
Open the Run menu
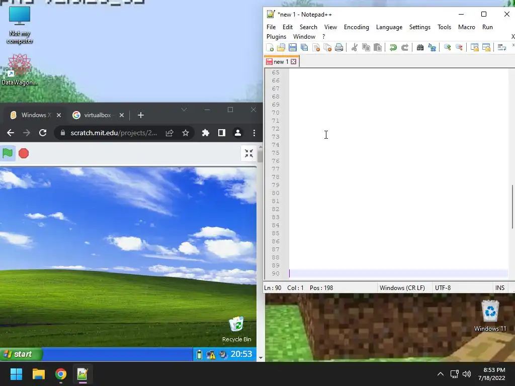(x=487, y=27)
